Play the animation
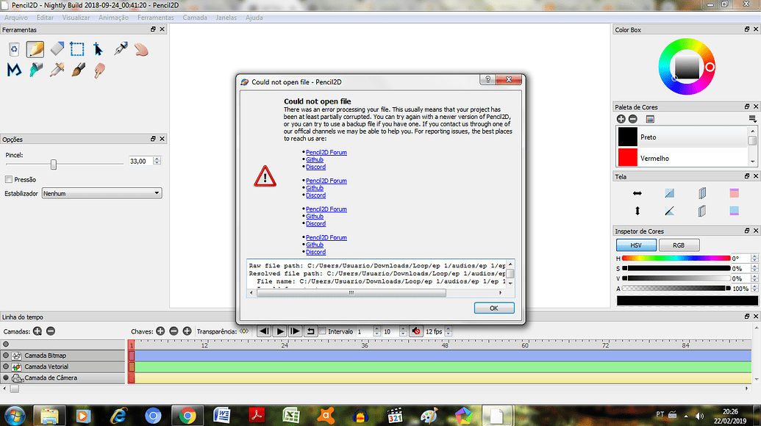Screen dimensions: 761x426 (279, 331)
